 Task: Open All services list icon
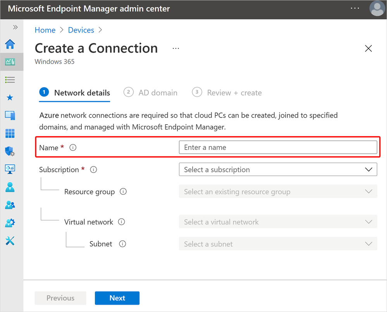pyautogui.click(x=10, y=80)
